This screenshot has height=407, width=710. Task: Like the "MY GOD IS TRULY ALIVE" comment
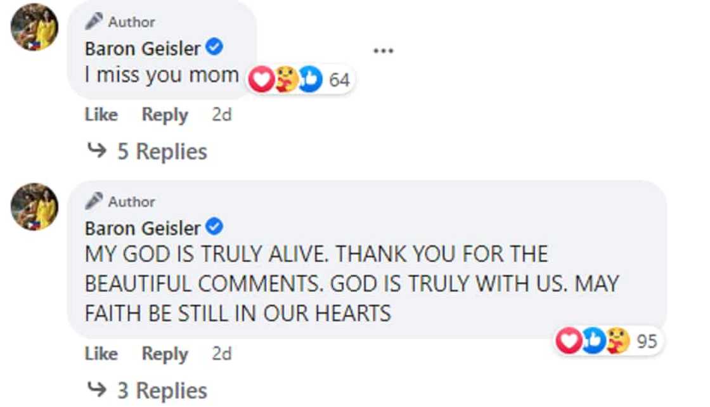[x=101, y=354]
